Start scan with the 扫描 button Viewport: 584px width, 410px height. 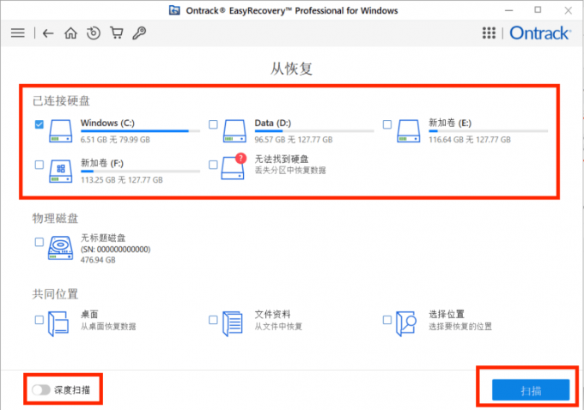click(531, 390)
